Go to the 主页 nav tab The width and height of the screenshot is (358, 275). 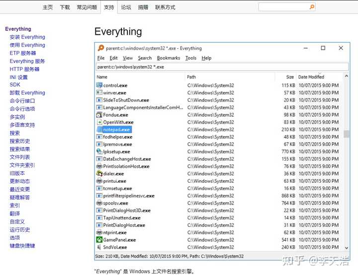tap(48, 7)
